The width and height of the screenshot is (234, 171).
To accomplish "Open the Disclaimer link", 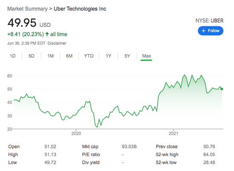I will click(57, 43).
